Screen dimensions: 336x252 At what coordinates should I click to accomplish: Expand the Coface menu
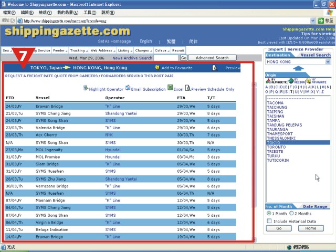(x=162, y=50)
